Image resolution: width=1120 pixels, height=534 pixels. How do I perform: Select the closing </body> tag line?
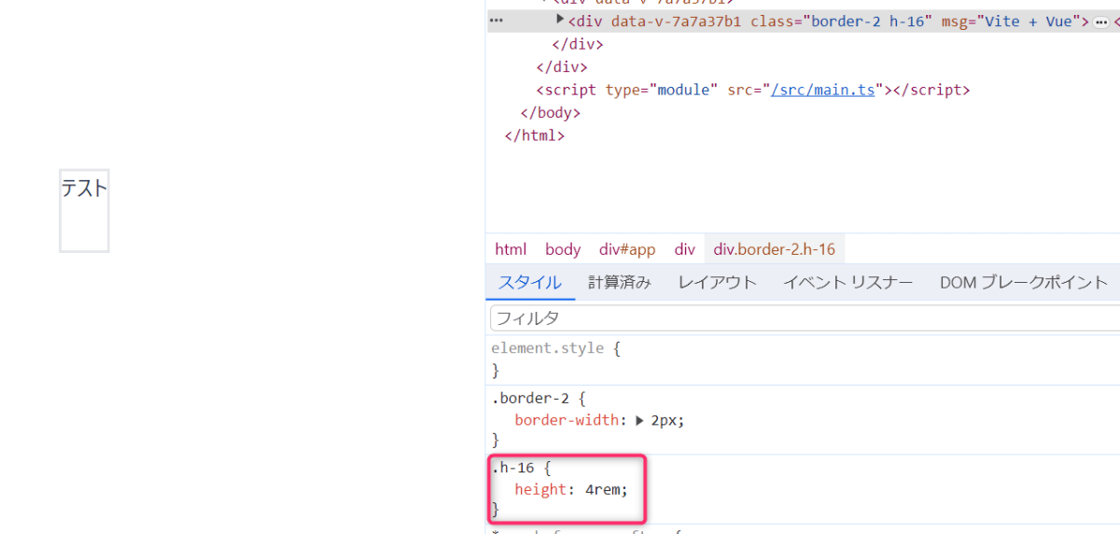(x=551, y=113)
